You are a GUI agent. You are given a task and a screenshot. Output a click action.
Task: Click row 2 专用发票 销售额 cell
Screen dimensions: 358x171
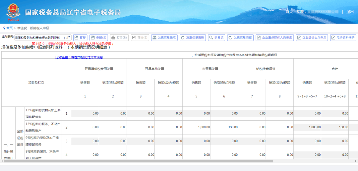(x=85, y=127)
